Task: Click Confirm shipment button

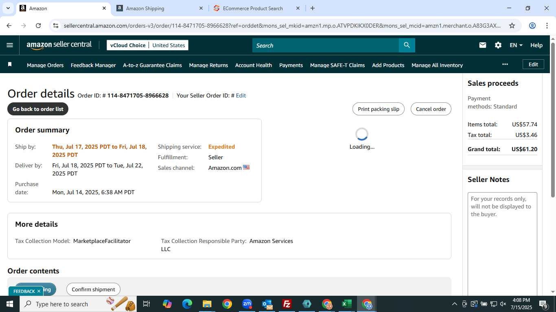Action: (93, 289)
